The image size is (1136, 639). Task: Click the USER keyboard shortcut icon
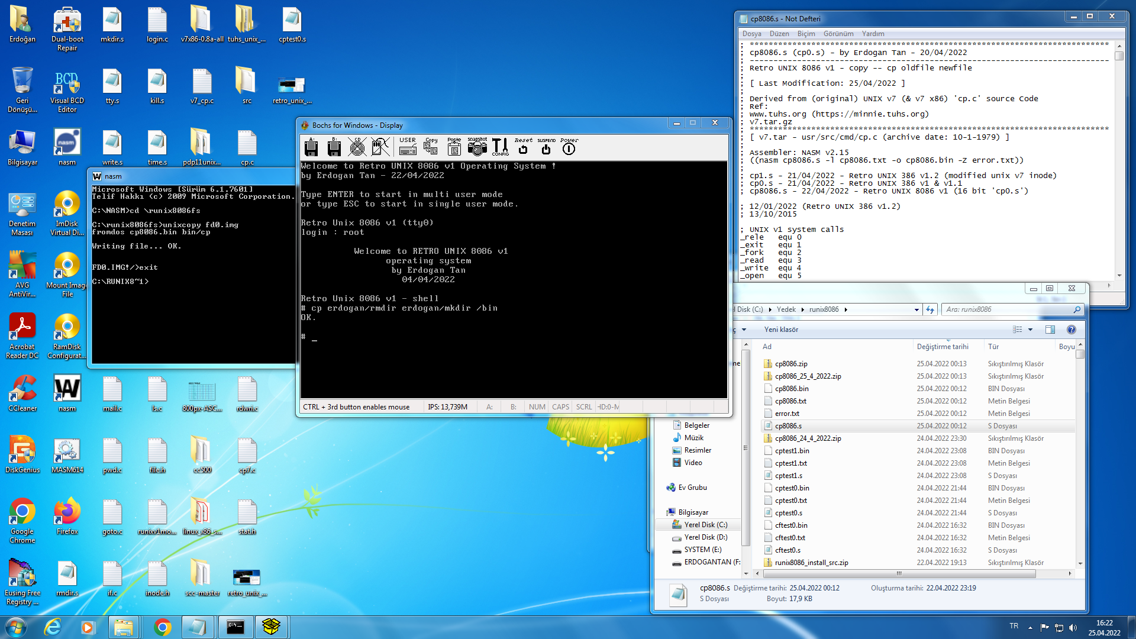[408, 147]
